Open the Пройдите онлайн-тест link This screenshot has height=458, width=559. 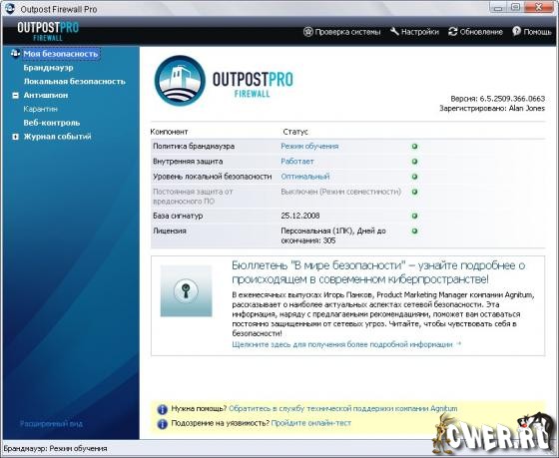click(311, 423)
